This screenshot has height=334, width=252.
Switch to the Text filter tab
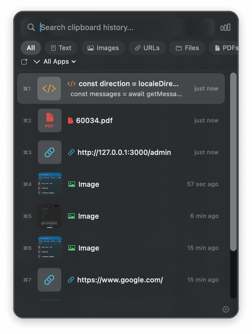(61, 48)
